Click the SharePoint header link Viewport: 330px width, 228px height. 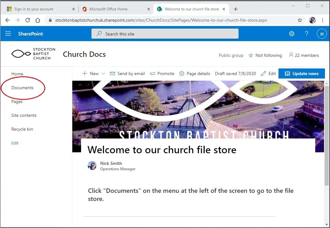coord(30,34)
